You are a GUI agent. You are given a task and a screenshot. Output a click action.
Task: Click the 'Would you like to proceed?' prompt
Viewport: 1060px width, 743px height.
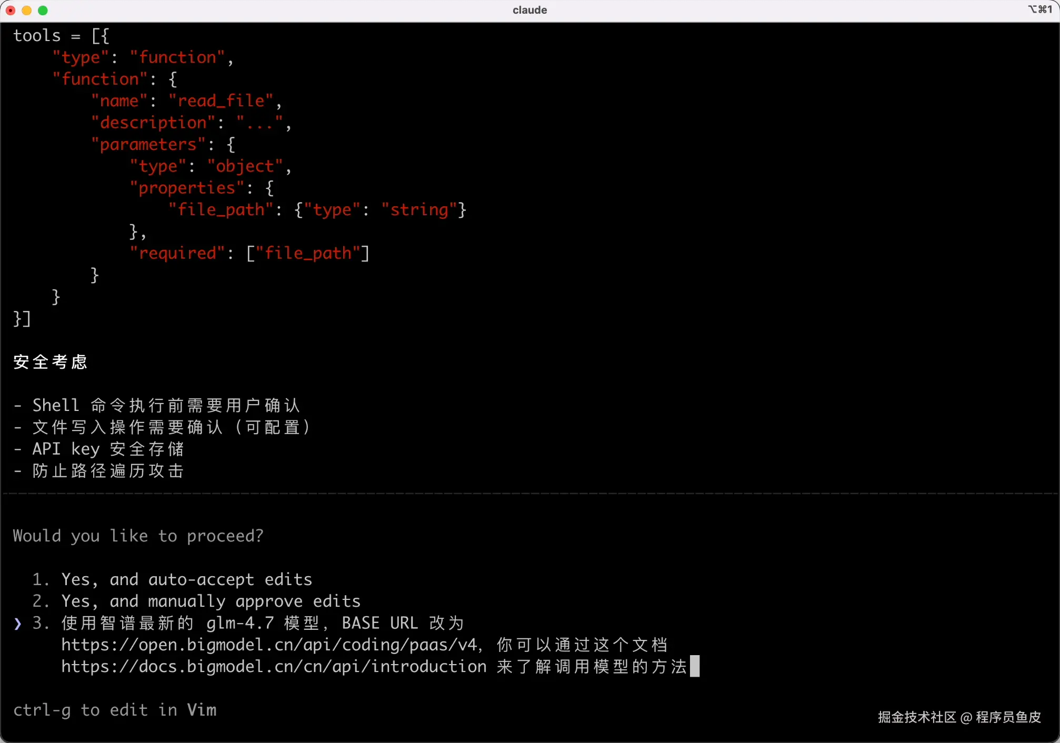pos(138,536)
